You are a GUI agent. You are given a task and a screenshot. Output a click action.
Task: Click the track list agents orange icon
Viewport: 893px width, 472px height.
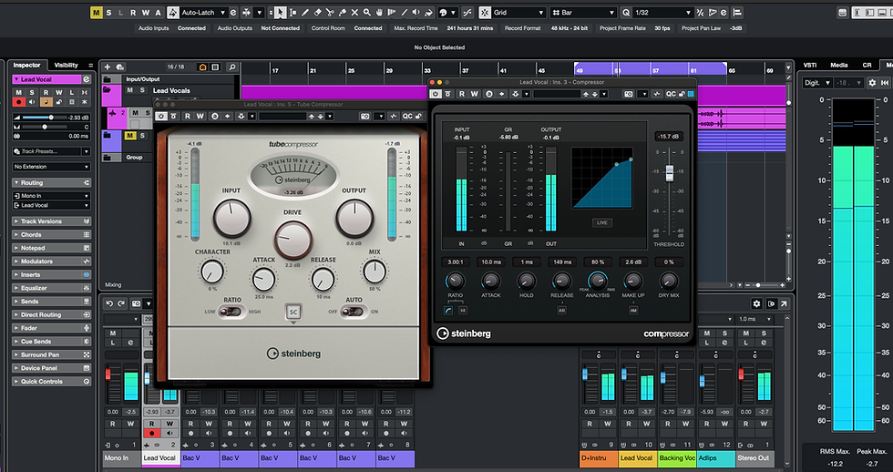tap(202, 67)
